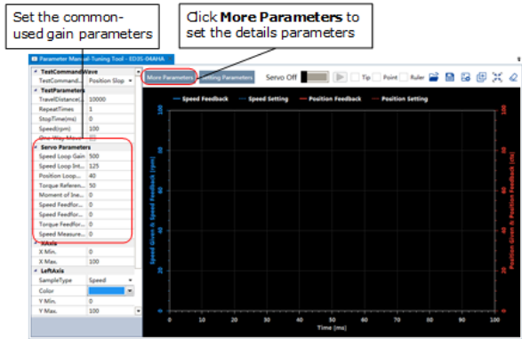
Task: Open a saved waveform file
Action: 434,77
